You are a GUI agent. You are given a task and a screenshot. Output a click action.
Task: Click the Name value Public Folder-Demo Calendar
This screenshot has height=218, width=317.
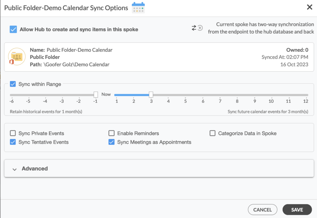80,50
